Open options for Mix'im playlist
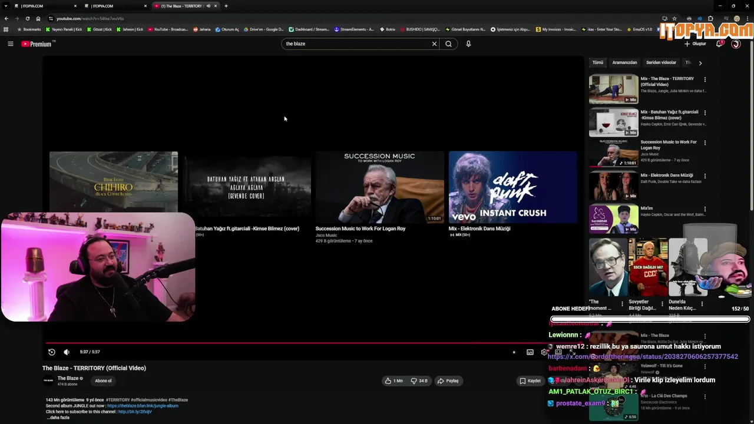 705,209
